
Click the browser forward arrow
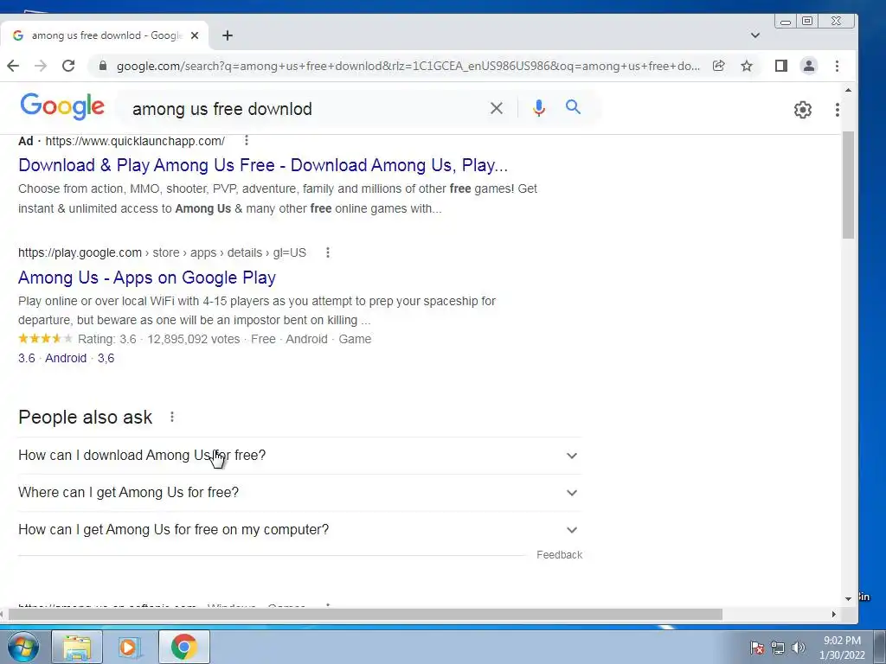pyautogui.click(x=41, y=66)
